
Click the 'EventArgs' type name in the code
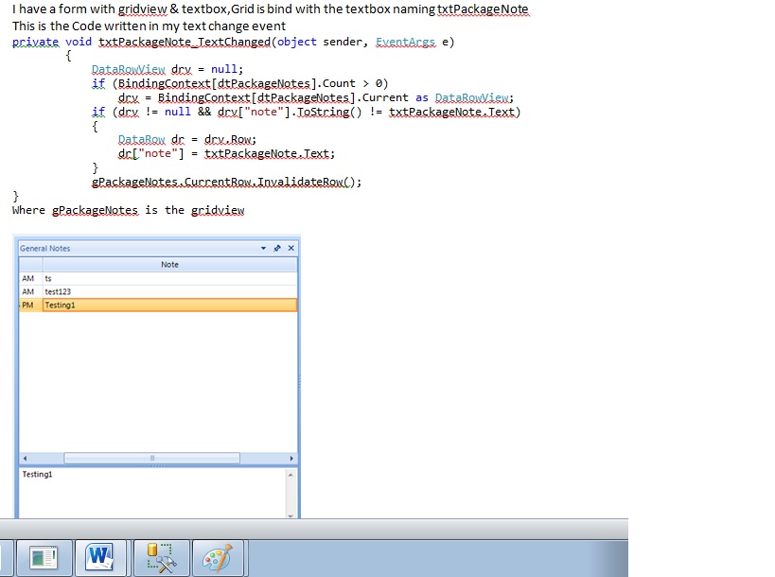pos(405,42)
